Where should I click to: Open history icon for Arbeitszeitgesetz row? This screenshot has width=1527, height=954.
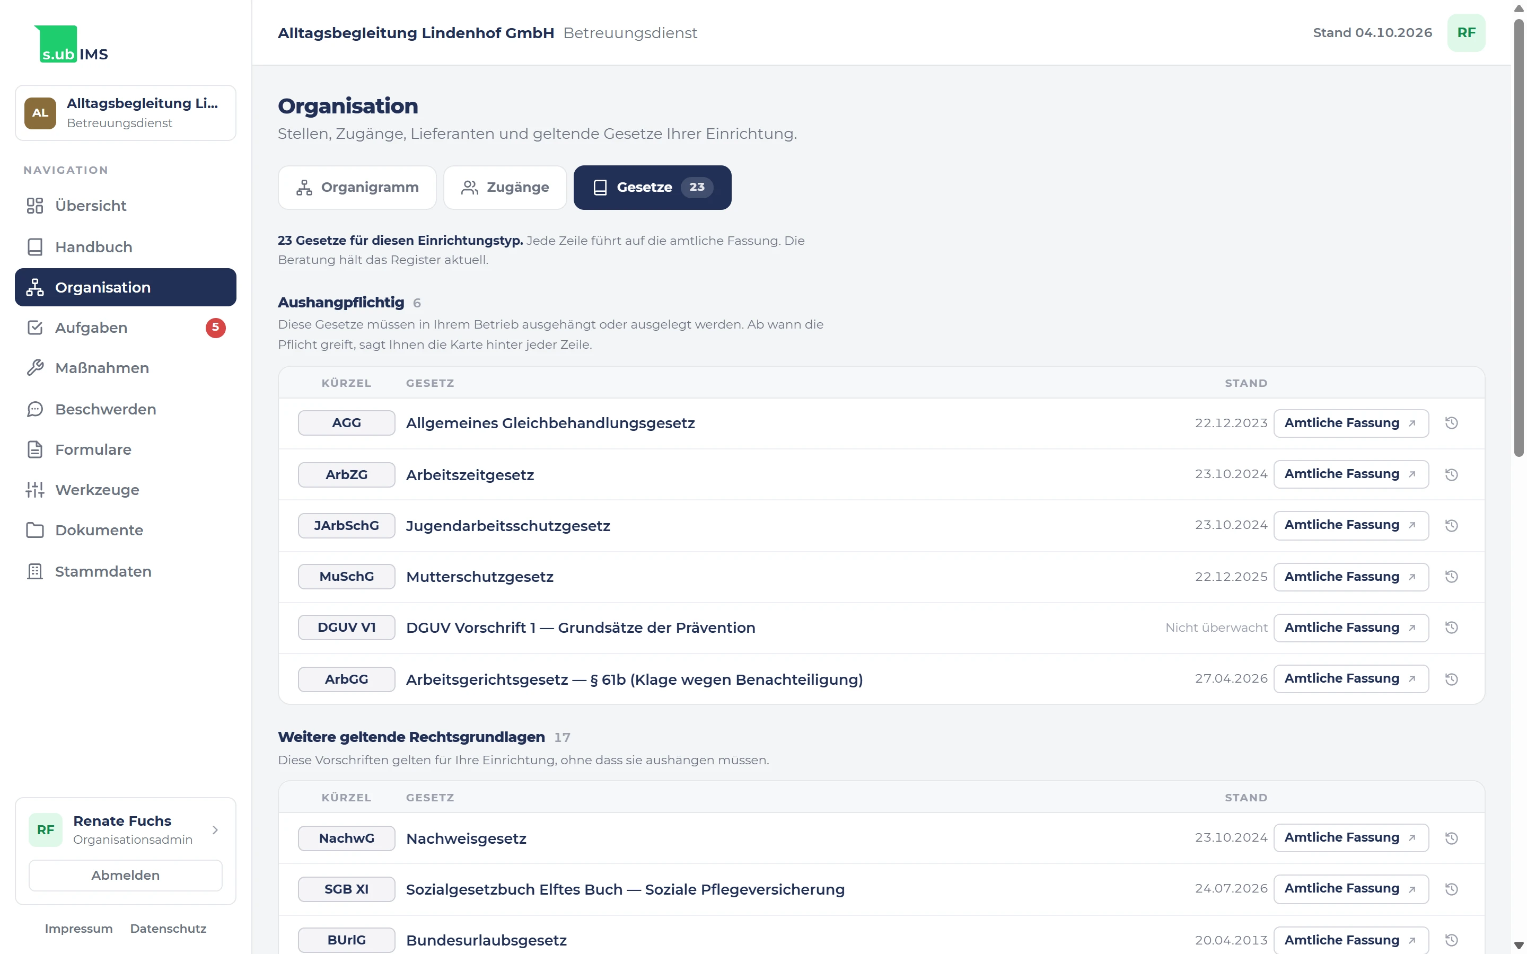(x=1451, y=474)
